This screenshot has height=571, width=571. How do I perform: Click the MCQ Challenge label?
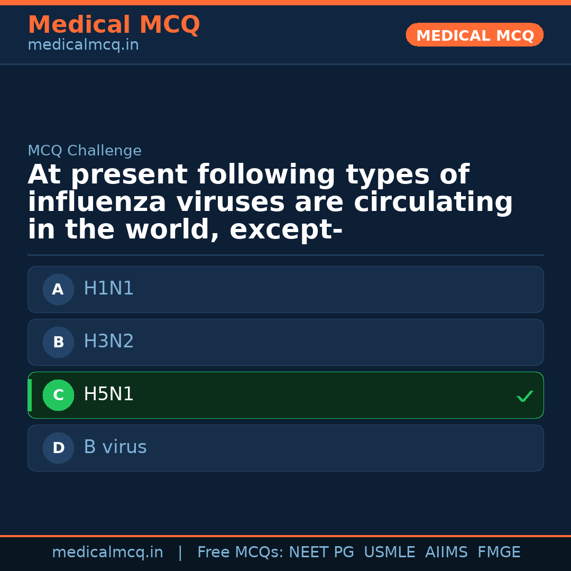(x=85, y=151)
